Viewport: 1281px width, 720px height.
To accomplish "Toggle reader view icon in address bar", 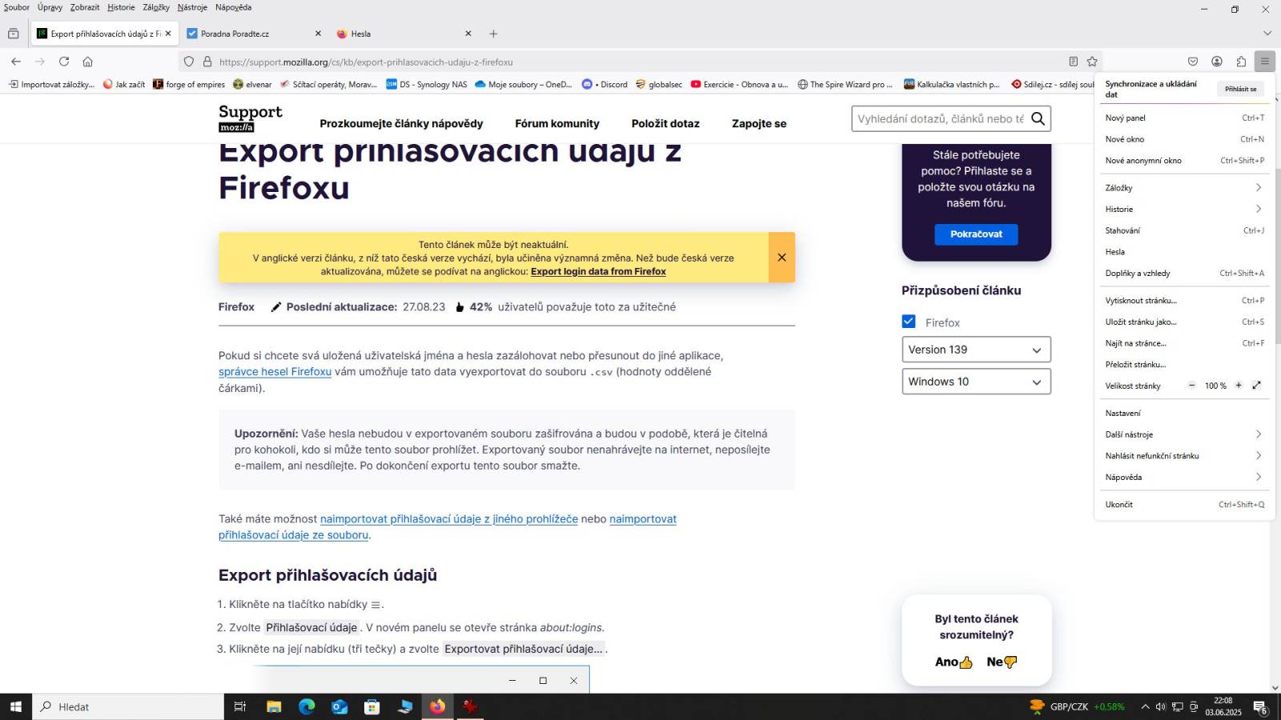I will 1073,62.
